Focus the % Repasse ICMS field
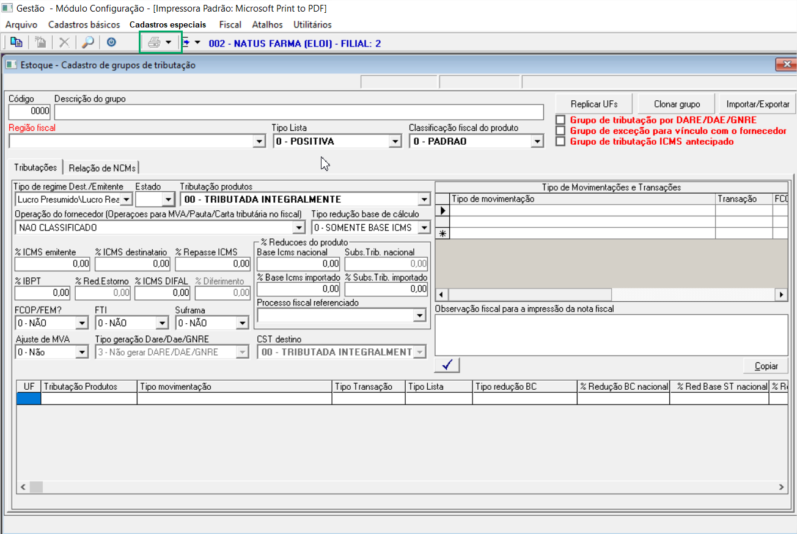Screen dimensions: 797x534 pos(213,264)
